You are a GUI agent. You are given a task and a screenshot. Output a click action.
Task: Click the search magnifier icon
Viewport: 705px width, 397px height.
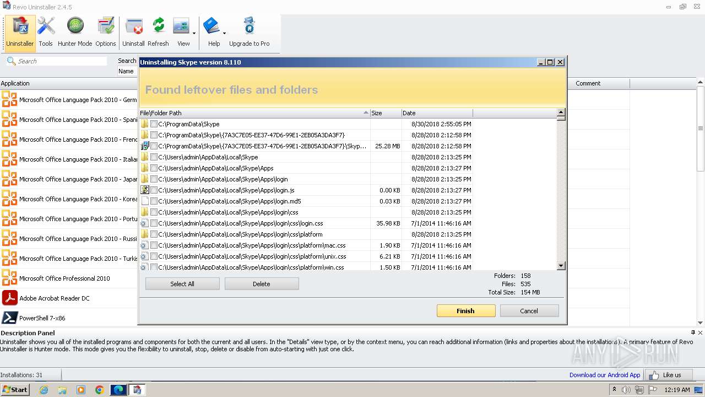11,61
